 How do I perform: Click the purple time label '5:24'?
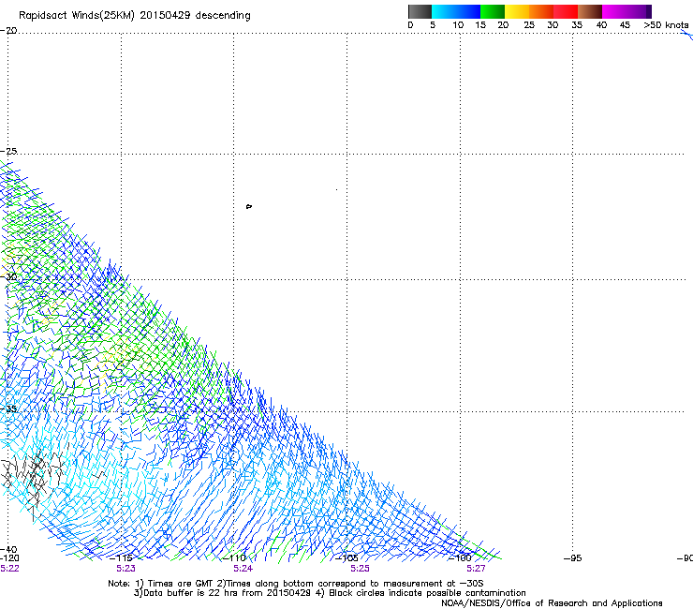click(x=243, y=569)
